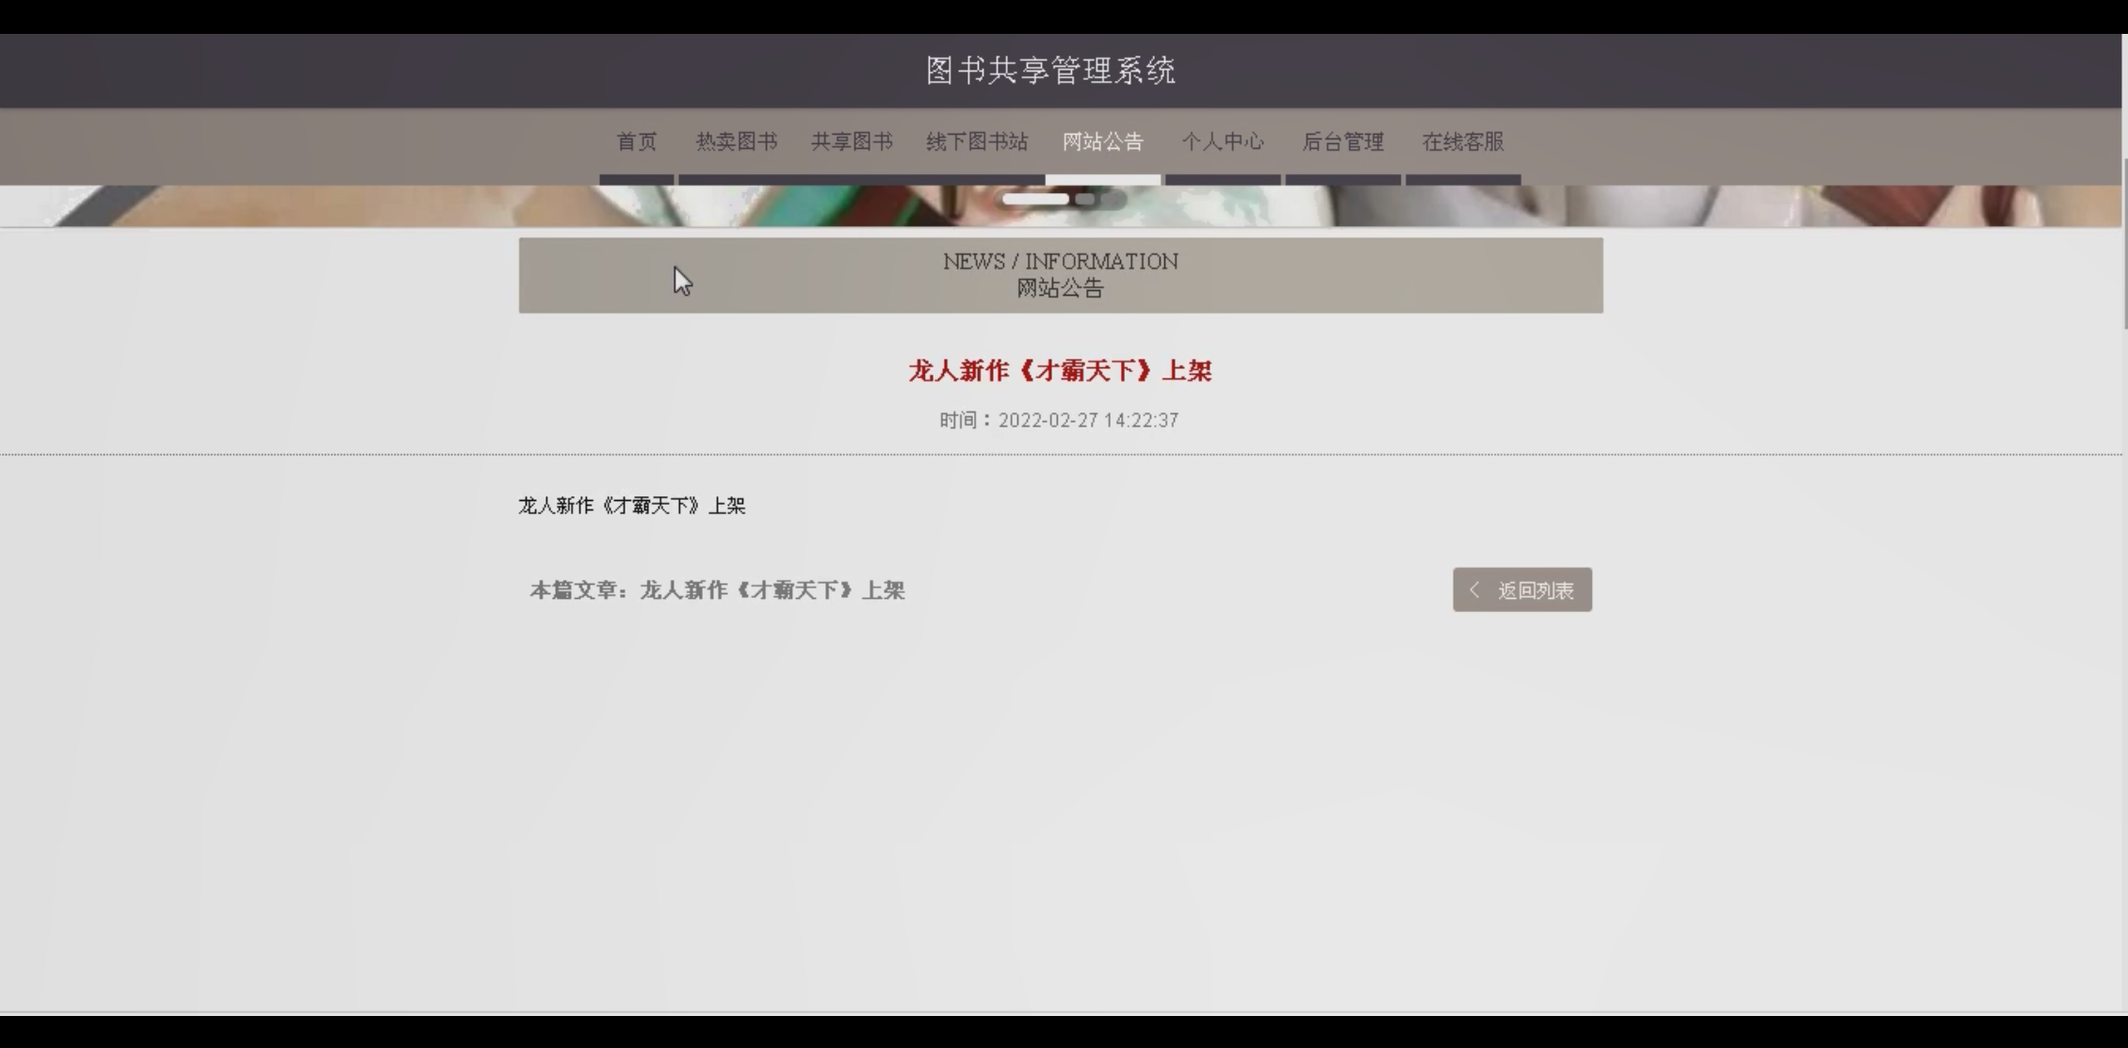Click the timestamp 2022-02-27 14:22:37
The width and height of the screenshot is (2128, 1048).
(1088, 420)
